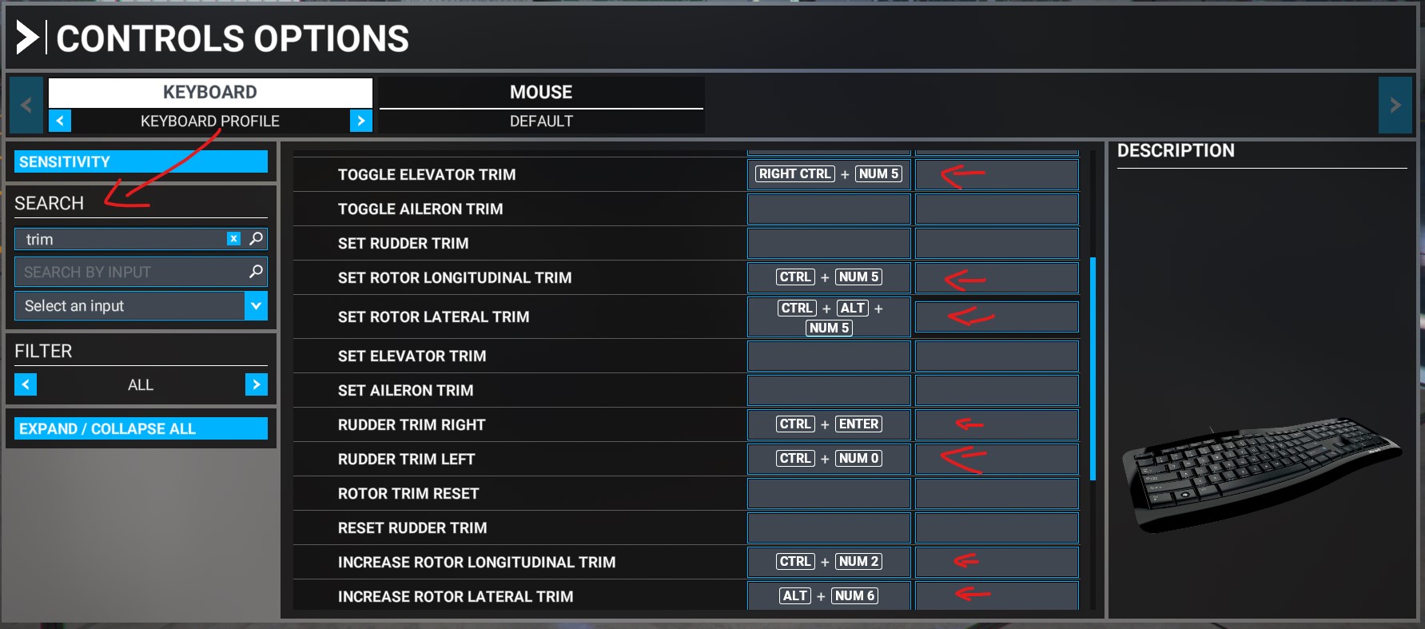Switch to the Keyboard tab
Viewport: 1425px width, 629px height.
(x=210, y=92)
